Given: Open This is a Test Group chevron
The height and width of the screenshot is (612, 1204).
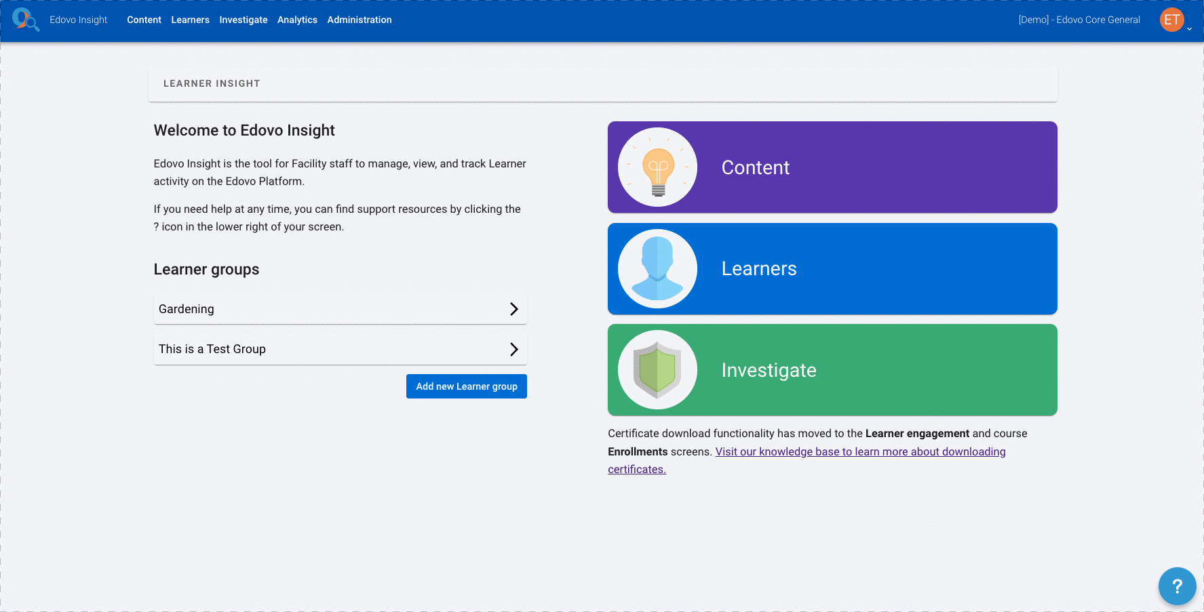Looking at the screenshot, I should click(513, 349).
